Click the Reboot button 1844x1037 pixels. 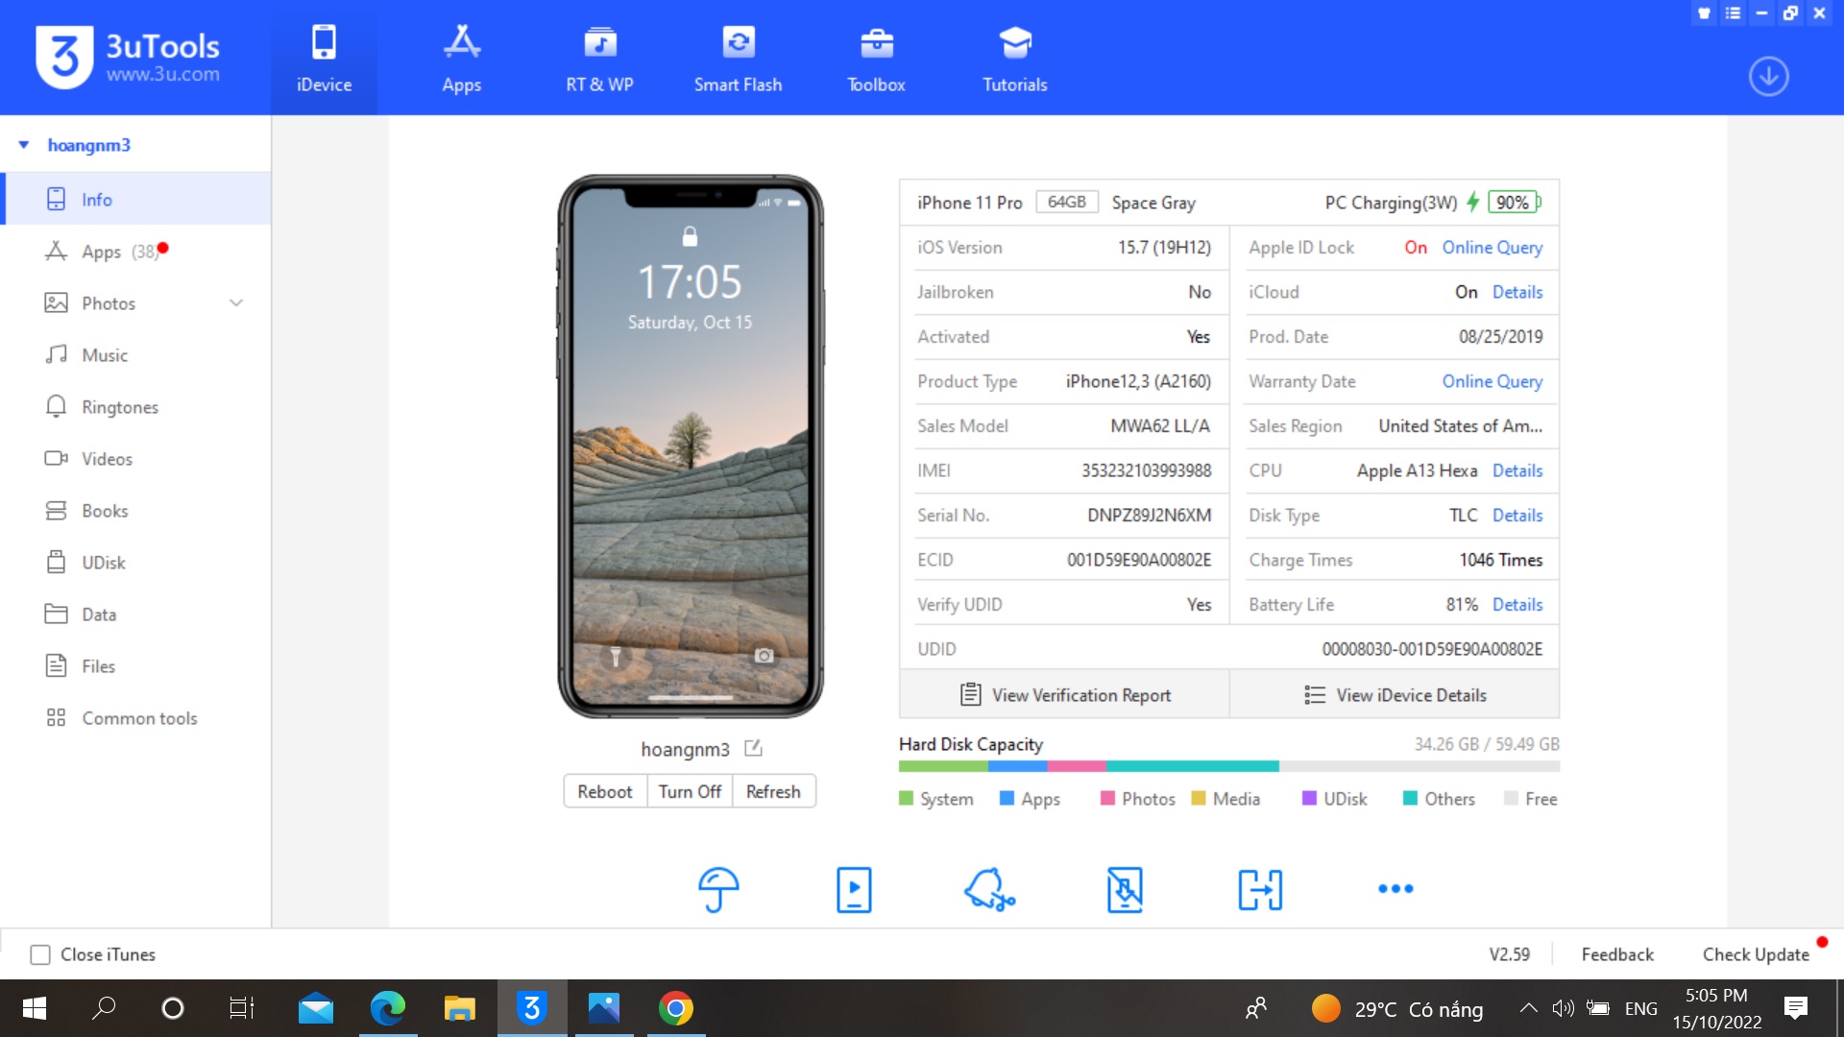pyautogui.click(x=604, y=791)
